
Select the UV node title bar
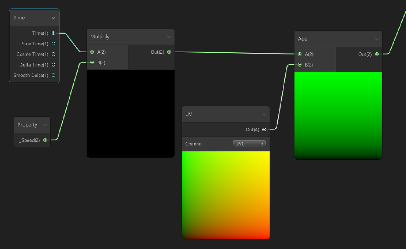tap(211, 114)
